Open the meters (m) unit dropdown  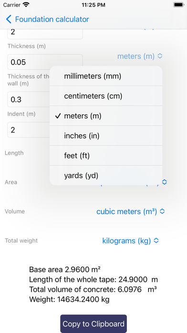click(x=140, y=56)
